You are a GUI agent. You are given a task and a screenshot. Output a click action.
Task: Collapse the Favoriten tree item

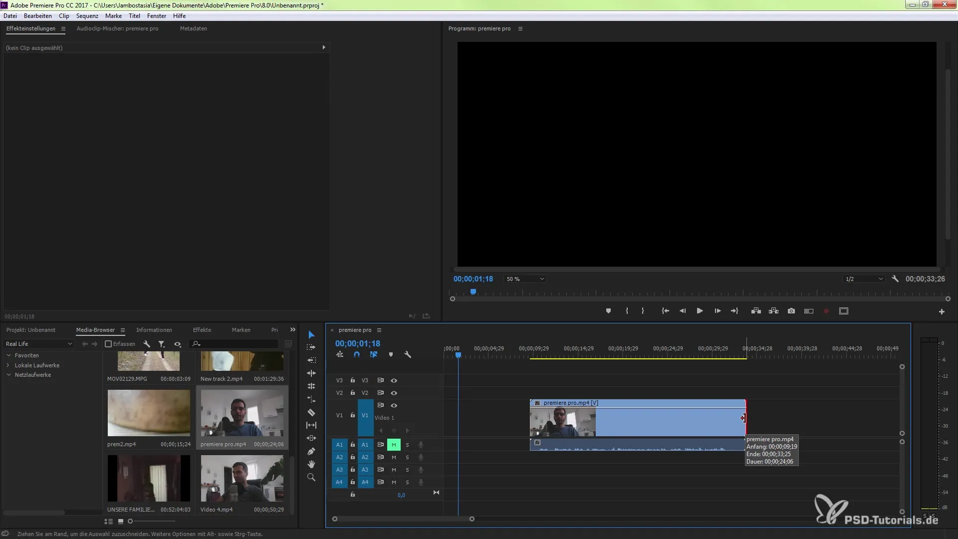click(8, 355)
